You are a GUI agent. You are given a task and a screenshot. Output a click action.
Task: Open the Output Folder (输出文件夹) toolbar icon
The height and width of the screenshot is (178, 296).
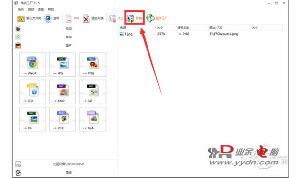click(x=21, y=19)
